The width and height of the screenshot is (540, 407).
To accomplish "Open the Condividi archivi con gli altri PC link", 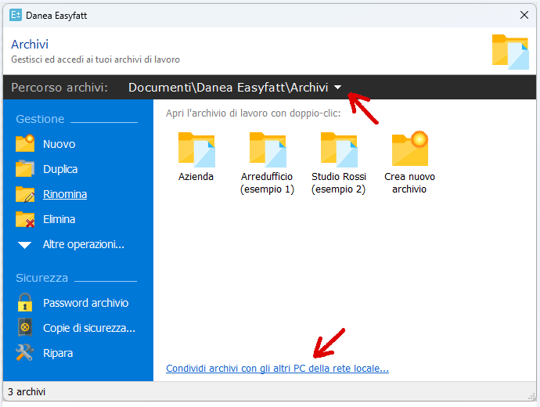I will 277,369.
